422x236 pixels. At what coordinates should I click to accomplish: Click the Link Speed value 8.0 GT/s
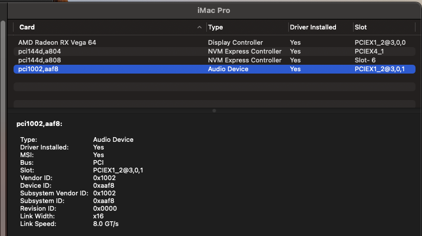[105, 224]
